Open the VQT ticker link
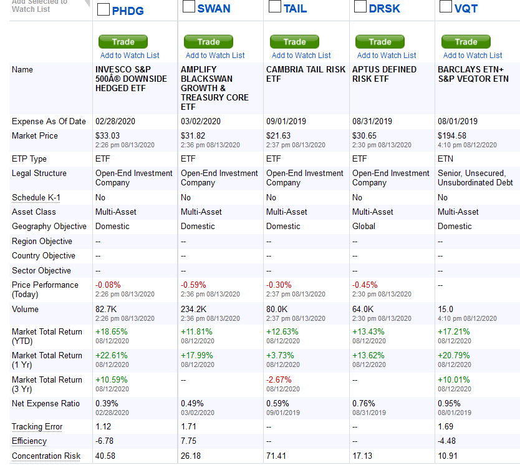Image resolution: width=520 pixels, height=465 pixels. (466, 8)
